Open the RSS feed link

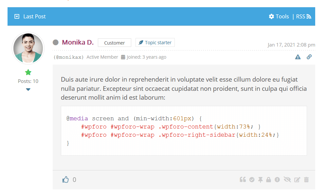303,16
